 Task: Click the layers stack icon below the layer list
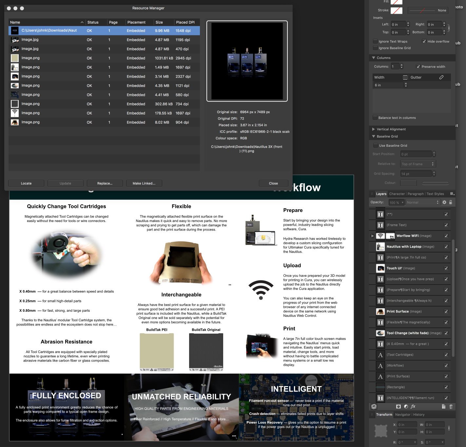pyautogui.click(x=374, y=406)
